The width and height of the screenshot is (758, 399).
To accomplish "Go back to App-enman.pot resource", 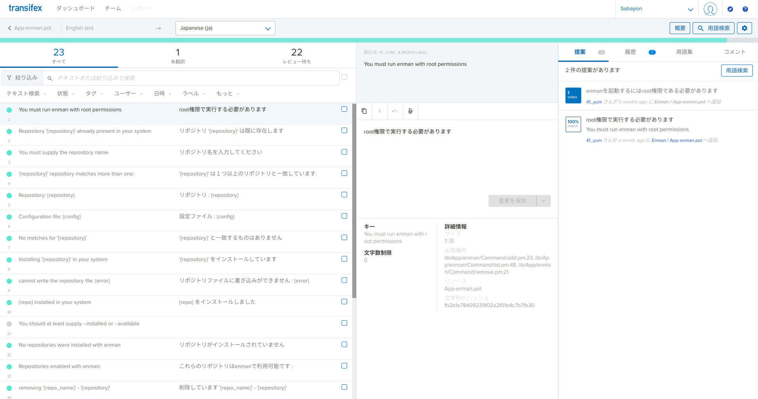I will (30, 28).
